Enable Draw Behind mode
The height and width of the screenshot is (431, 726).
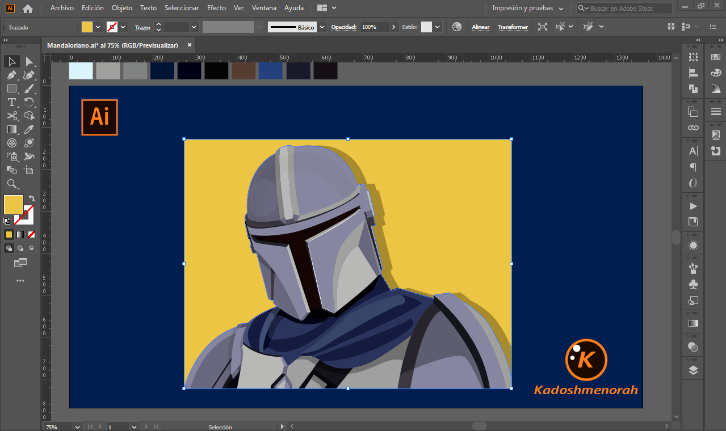tap(20, 248)
